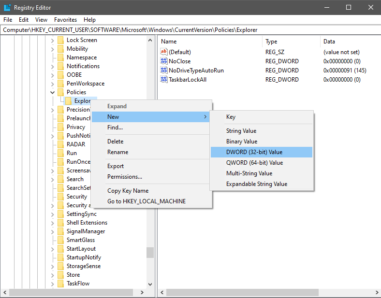Click the Notifications folder icon in tree
381x298 pixels.
60,66
